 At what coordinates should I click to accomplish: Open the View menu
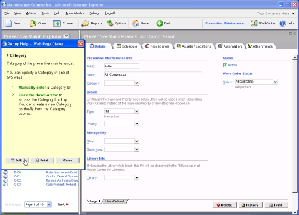pos(17,13)
